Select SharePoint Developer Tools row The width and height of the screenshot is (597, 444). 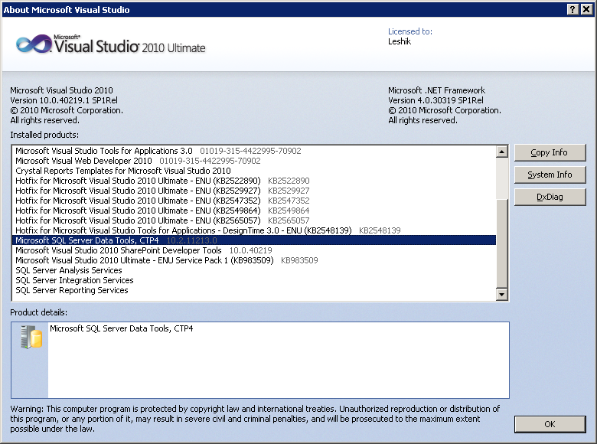254,250
